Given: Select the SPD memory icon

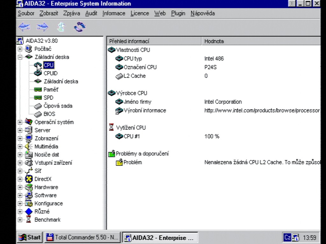Looking at the screenshot, I should point(38,98).
